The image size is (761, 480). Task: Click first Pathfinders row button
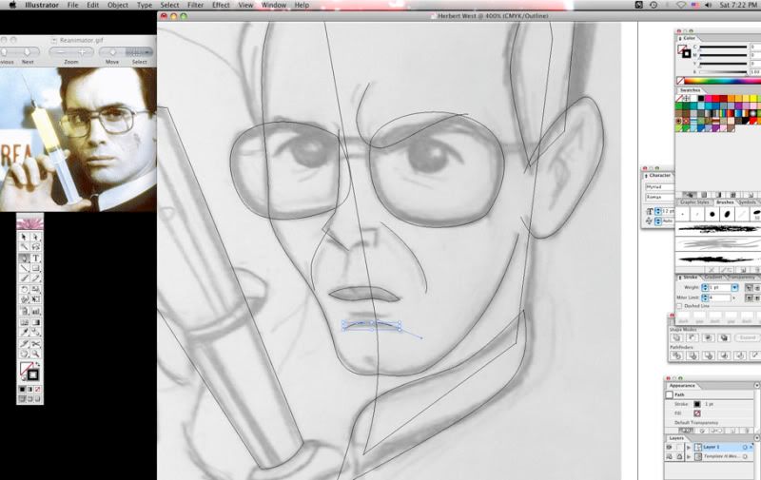676,355
